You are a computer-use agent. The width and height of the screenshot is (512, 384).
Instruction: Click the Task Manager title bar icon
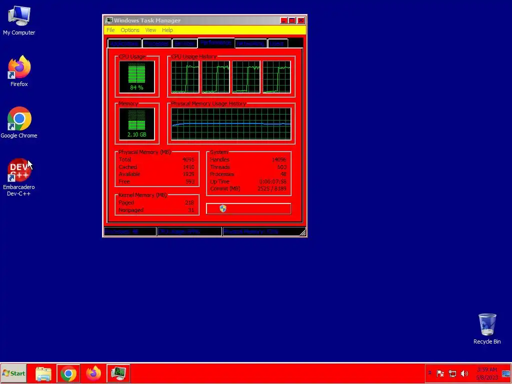(x=109, y=20)
